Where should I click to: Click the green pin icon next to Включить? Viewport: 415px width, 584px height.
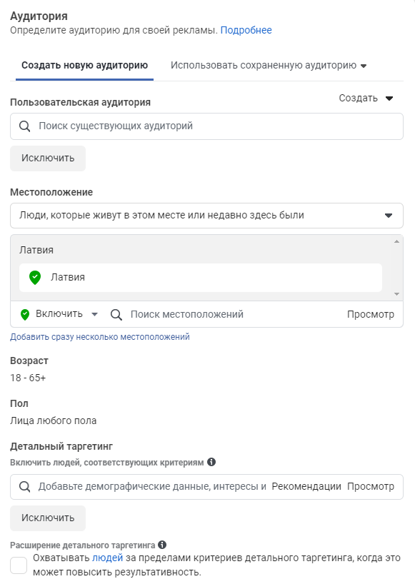click(x=25, y=314)
